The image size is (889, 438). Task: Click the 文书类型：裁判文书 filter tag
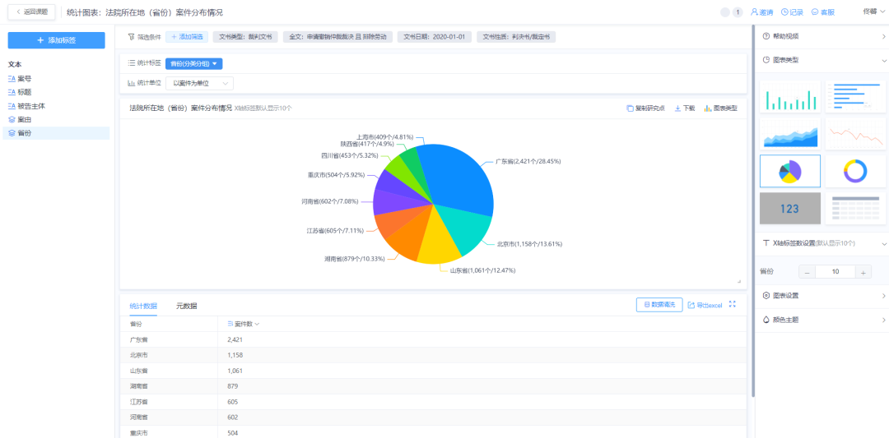click(x=245, y=37)
